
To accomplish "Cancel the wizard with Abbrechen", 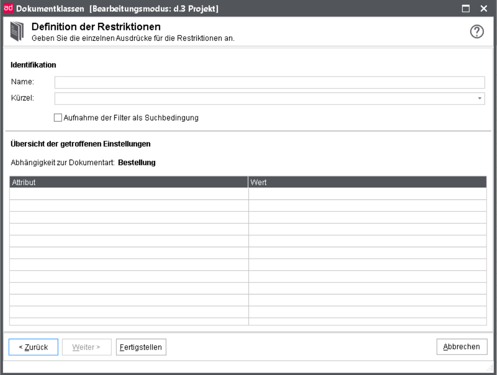I will (x=462, y=347).
